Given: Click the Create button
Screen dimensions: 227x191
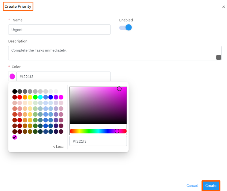Looking at the screenshot, I should pos(211,186).
